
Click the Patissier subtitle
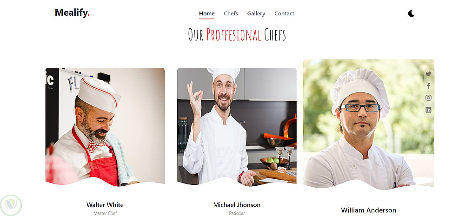(237, 213)
